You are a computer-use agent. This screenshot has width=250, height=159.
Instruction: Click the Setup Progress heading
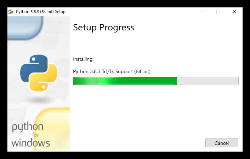(x=103, y=28)
